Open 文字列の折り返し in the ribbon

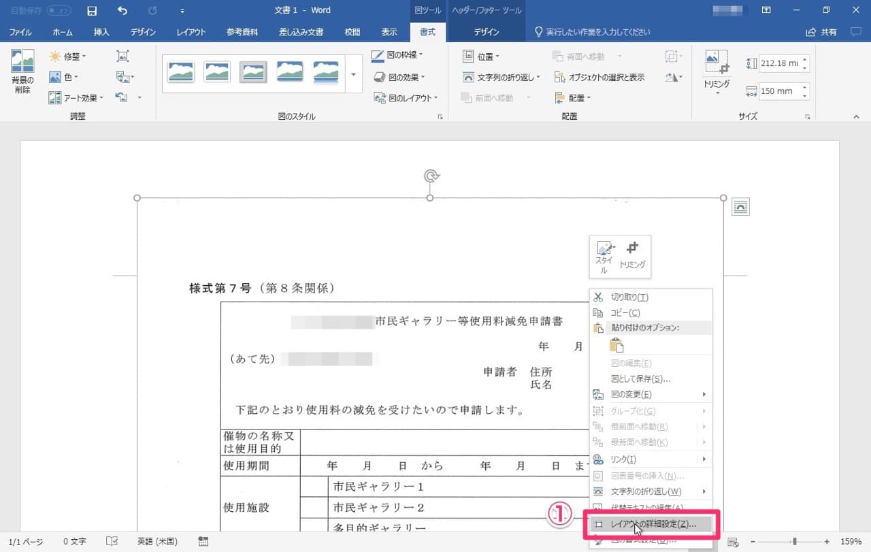(x=502, y=77)
